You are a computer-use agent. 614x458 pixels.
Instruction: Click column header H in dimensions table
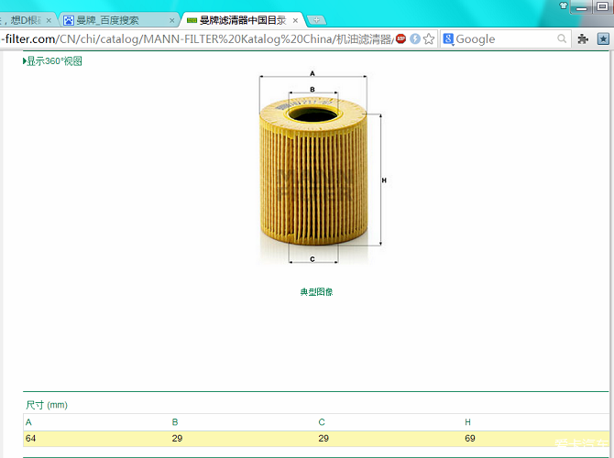467,422
